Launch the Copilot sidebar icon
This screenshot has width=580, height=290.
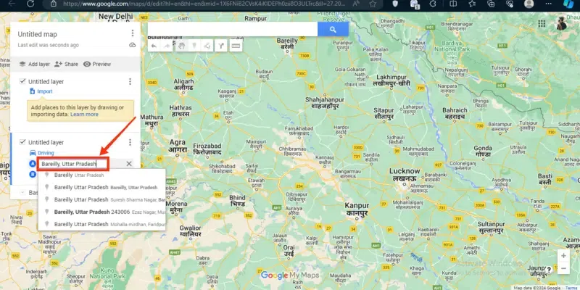tap(568, 4)
